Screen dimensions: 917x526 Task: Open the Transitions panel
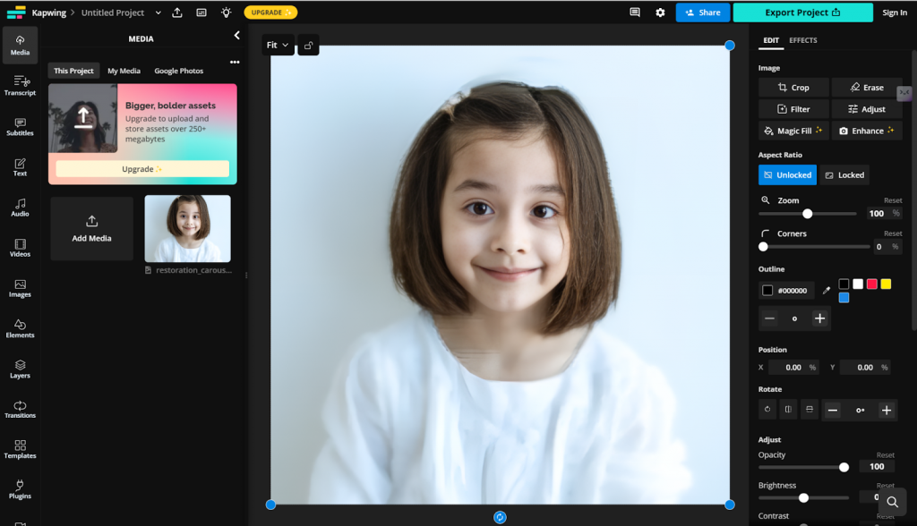tap(20, 409)
